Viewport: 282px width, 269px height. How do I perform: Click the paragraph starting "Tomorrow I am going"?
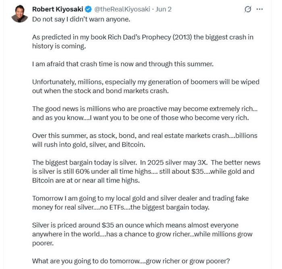(141, 203)
